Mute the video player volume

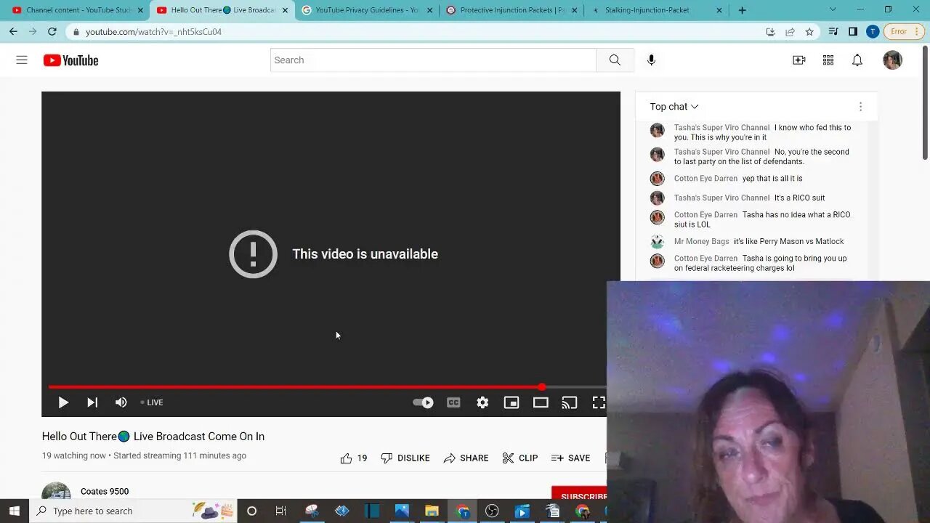[x=121, y=402]
